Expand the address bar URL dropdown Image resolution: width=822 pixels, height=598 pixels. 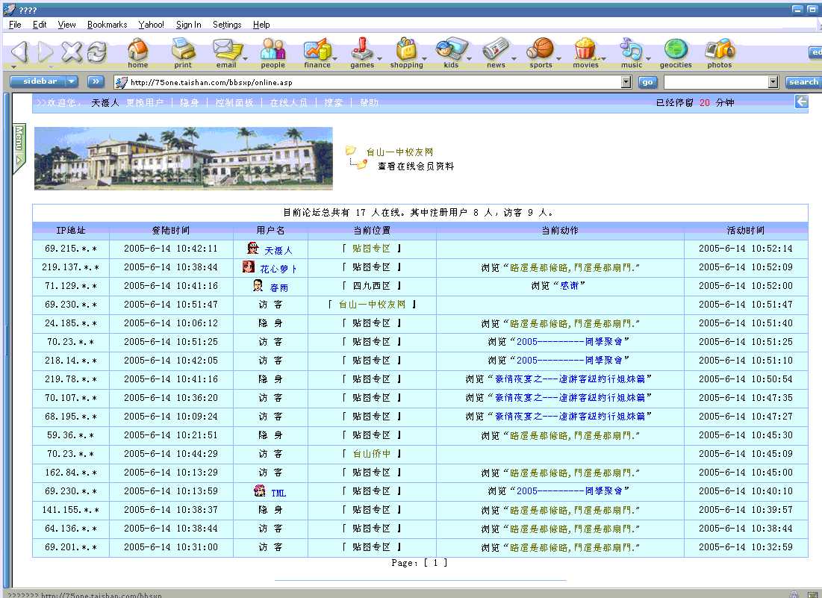click(x=626, y=82)
